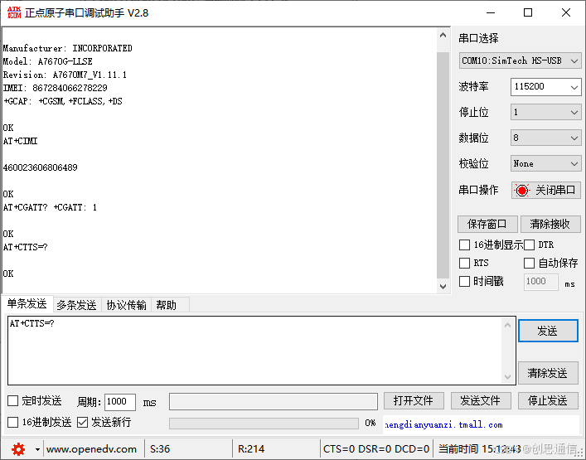This screenshot has width=586, height=460.
Task: Expand the parity None dropdown
Action: pyautogui.click(x=574, y=163)
